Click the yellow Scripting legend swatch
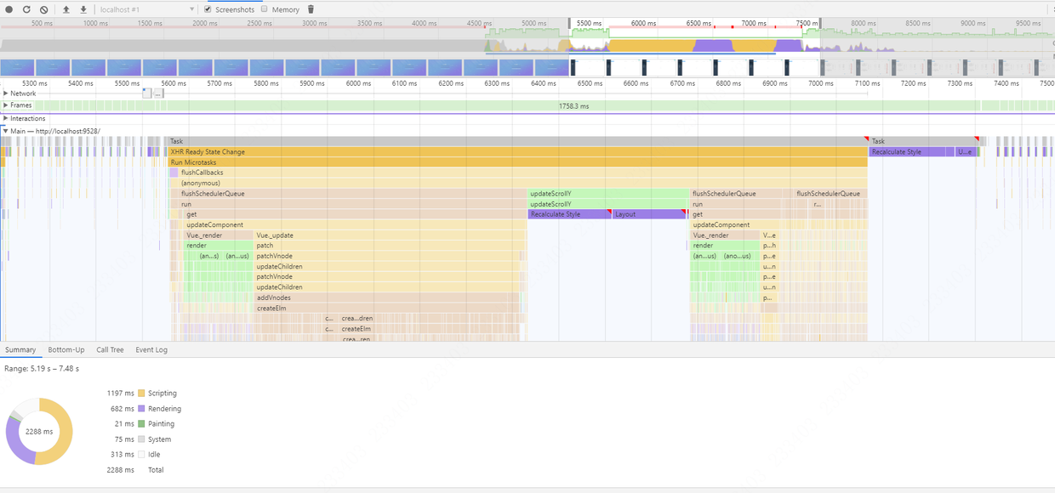The width and height of the screenshot is (1055, 493). point(142,394)
